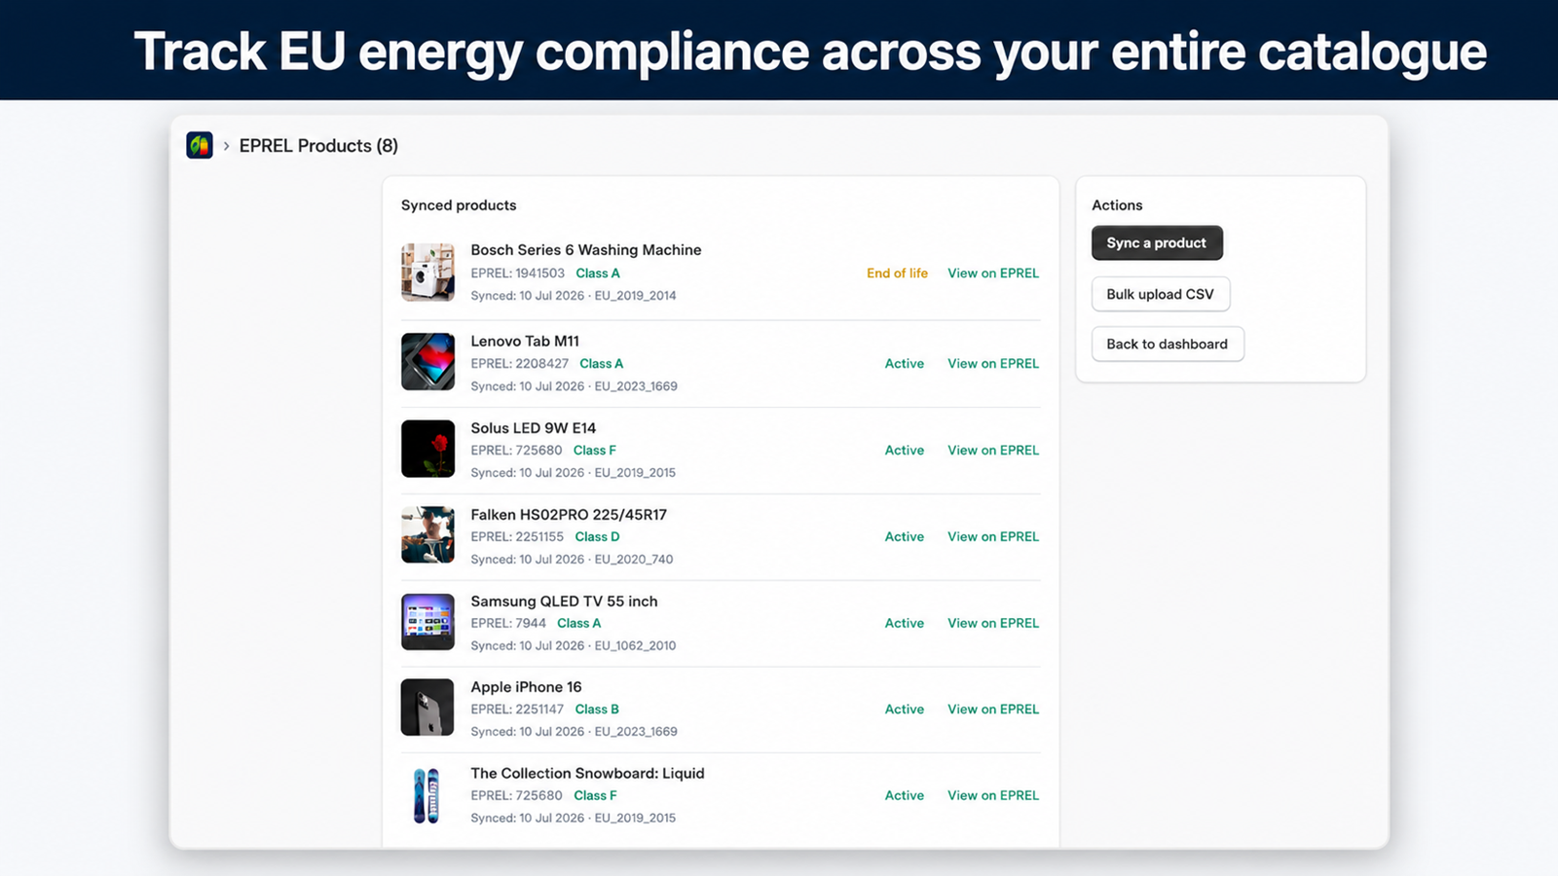
Task: View Snowboard Liquid on EPREL
Action: pyautogui.click(x=993, y=796)
